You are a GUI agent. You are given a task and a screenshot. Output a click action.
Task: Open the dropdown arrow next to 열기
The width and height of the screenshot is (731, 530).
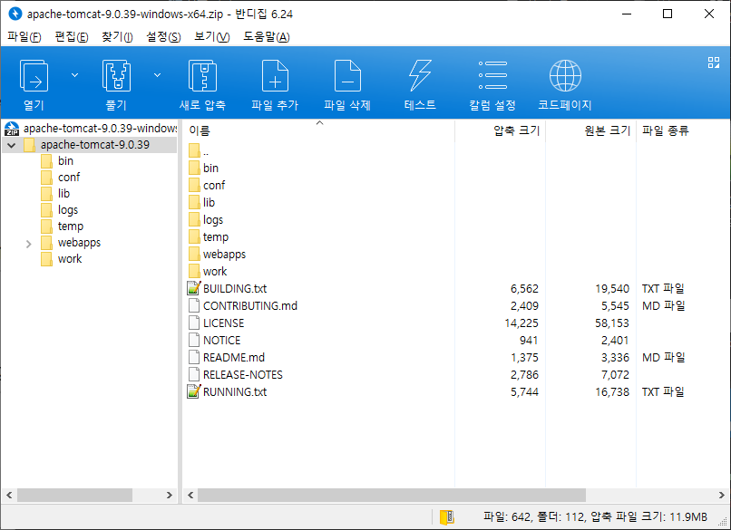tap(74, 75)
